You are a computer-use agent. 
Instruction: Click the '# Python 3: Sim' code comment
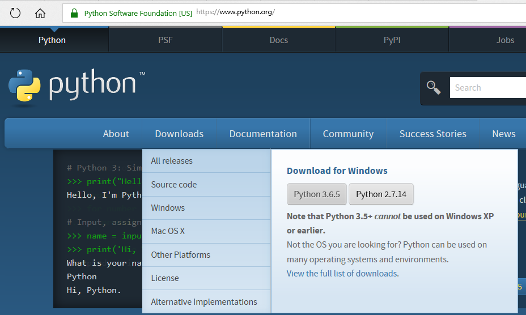104,168
